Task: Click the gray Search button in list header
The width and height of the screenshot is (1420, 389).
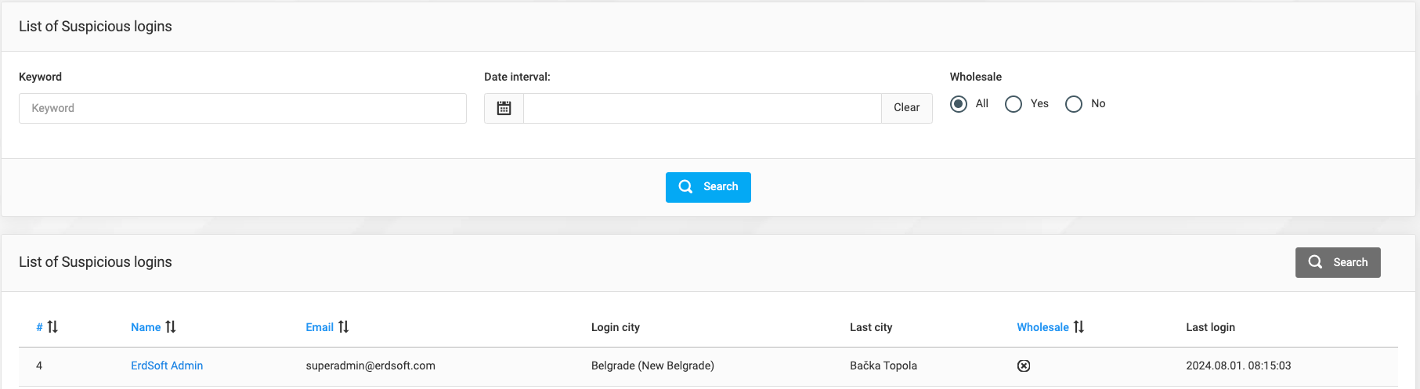Action: [1338, 262]
